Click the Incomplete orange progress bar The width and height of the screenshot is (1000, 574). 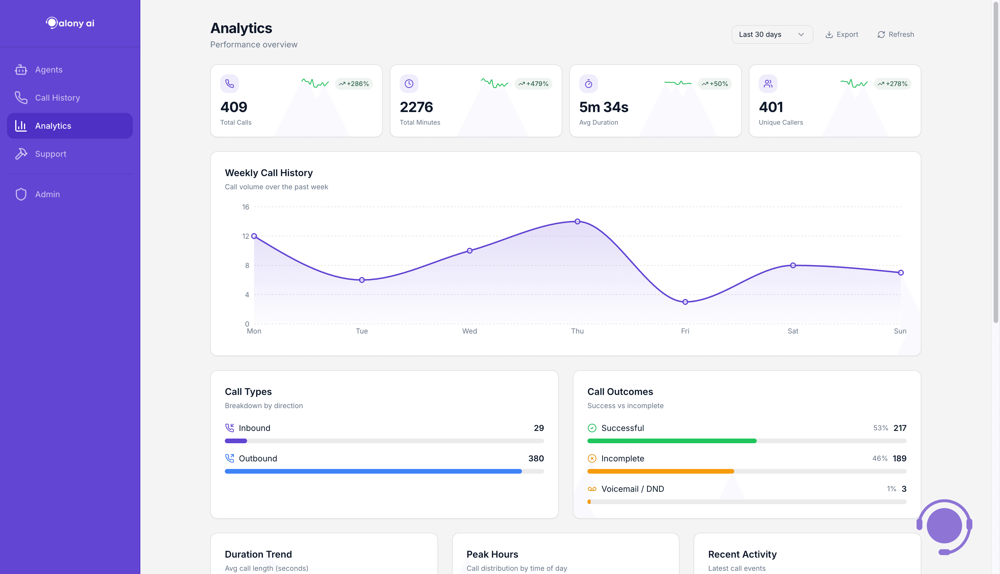click(661, 471)
